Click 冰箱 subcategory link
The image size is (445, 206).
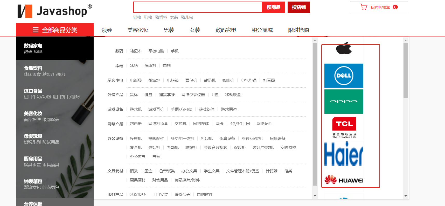[134, 66]
